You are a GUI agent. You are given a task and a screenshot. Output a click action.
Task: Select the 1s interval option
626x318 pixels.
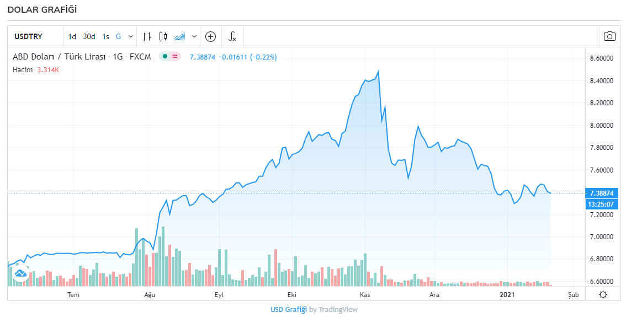[105, 36]
